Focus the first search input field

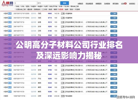[26, 3]
